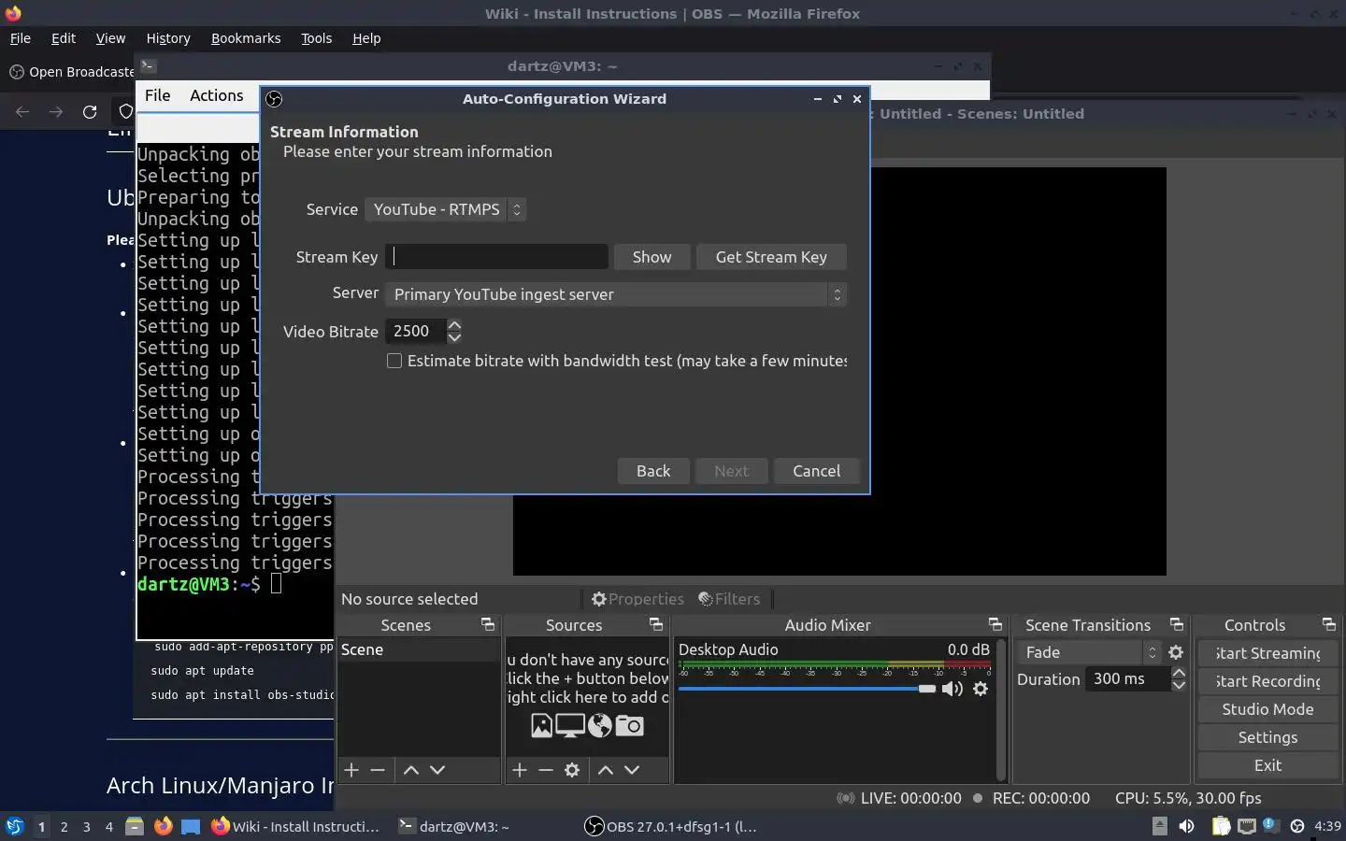Float the Audio Mixer dock

click(995, 624)
